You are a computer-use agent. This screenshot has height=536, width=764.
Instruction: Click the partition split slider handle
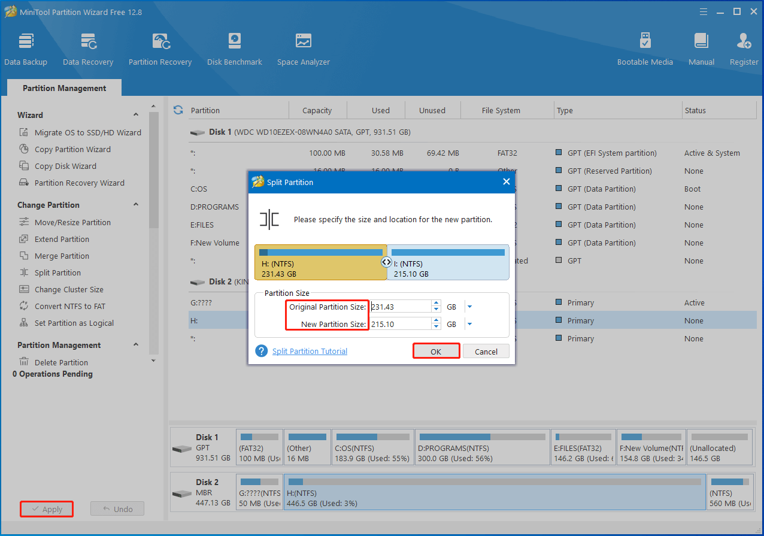point(387,262)
